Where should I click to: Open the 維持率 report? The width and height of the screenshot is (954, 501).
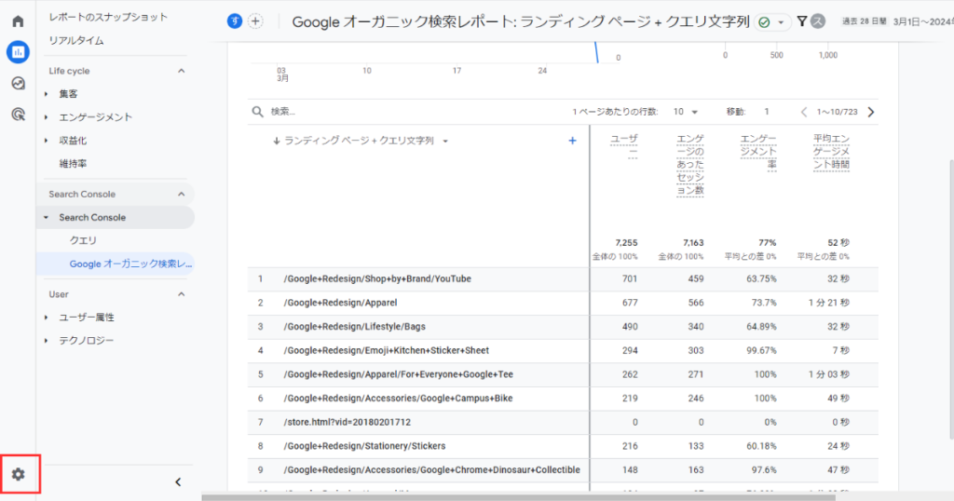pos(73,164)
